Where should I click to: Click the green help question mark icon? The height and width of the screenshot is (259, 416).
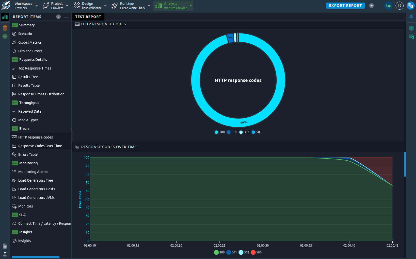(x=411, y=28)
